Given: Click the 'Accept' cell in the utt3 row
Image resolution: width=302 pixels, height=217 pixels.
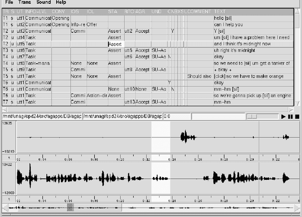Looking at the screenshot, I should click(x=143, y=31).
